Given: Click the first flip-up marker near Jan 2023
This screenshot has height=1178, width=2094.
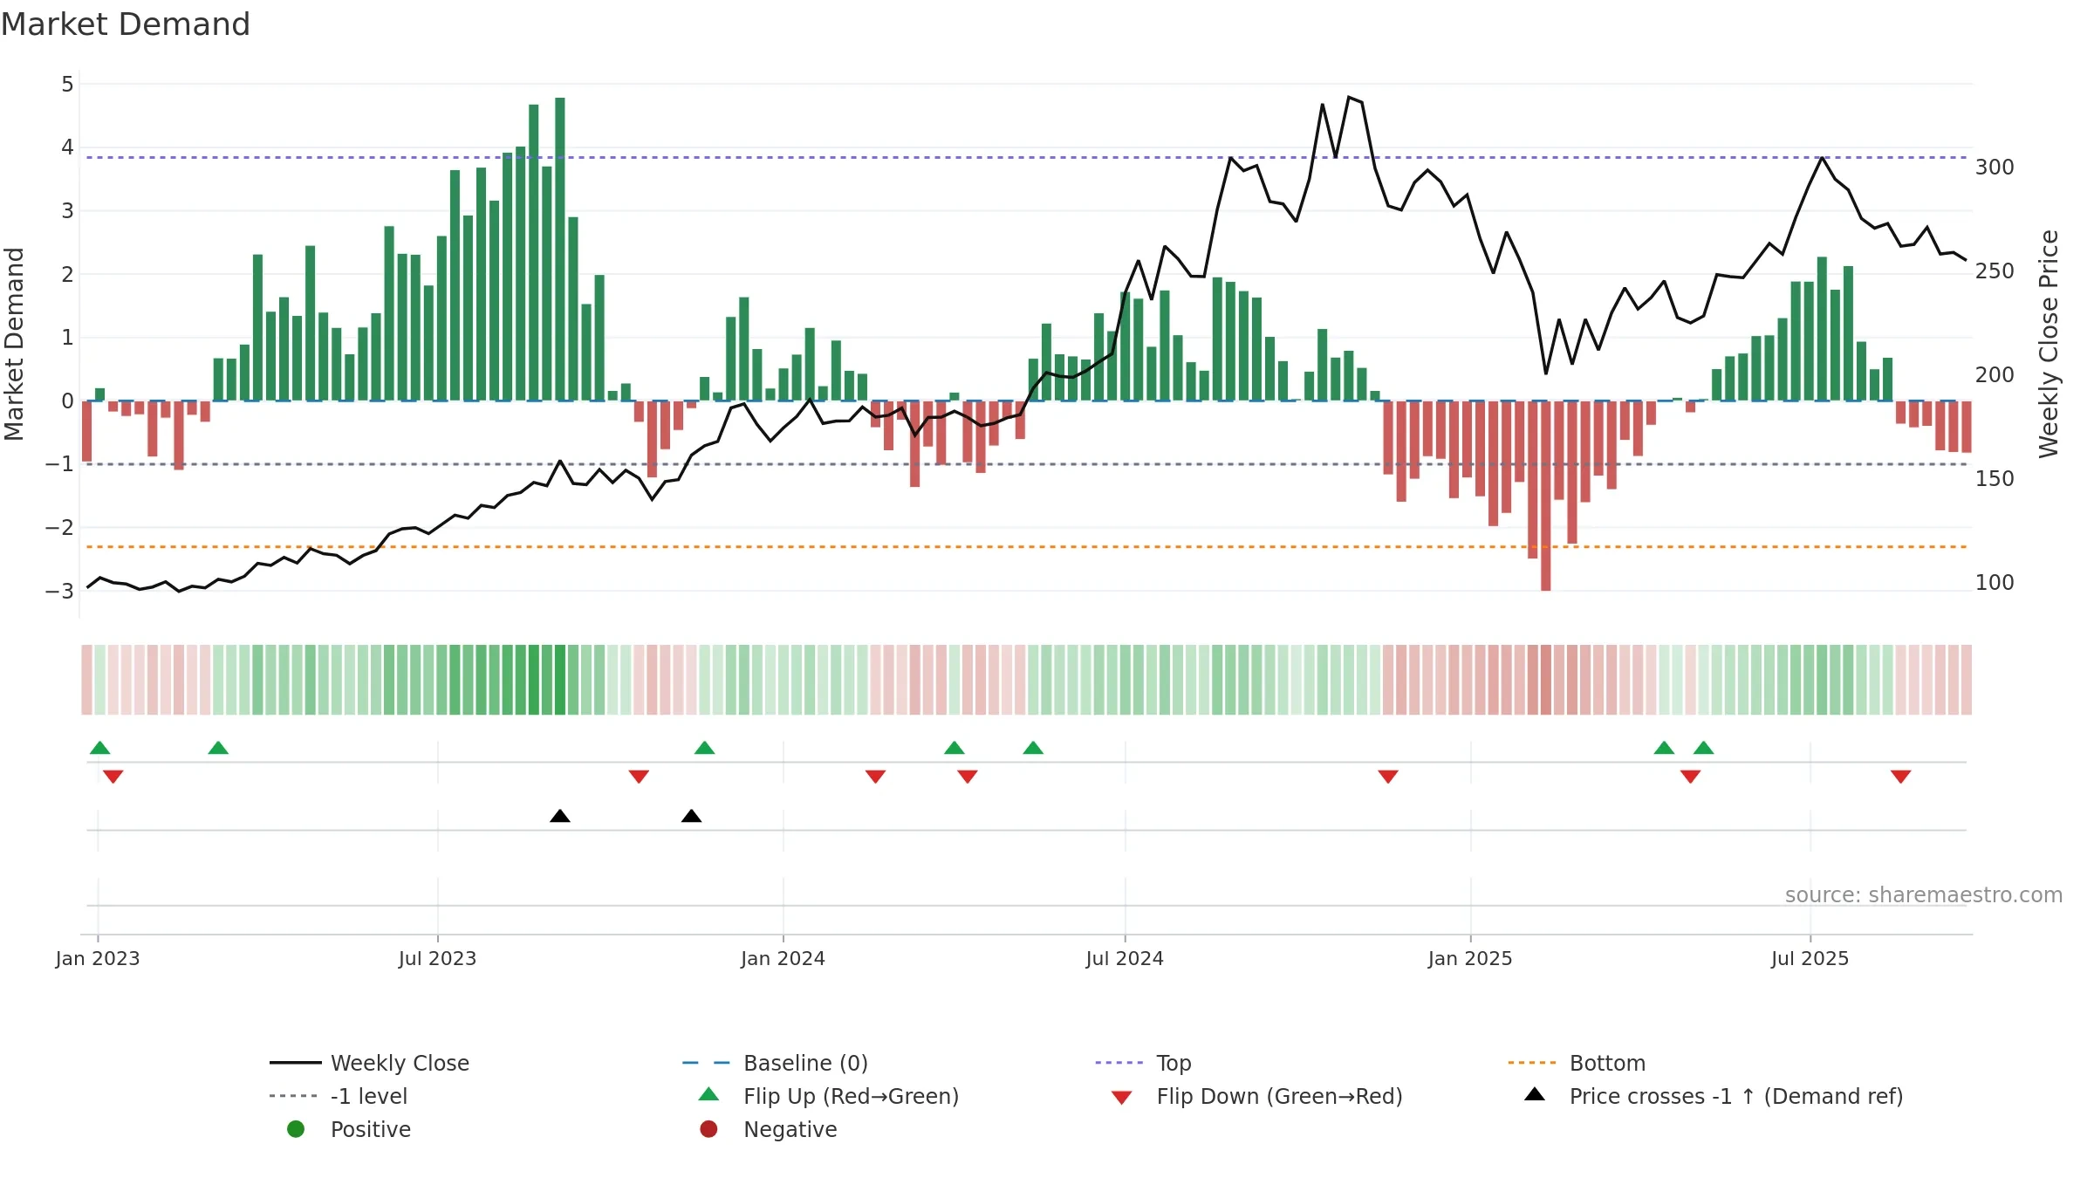Looking at the screenshot, I should coord(100,748).
